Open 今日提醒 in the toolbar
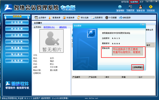159x100 pixels. 111,18
